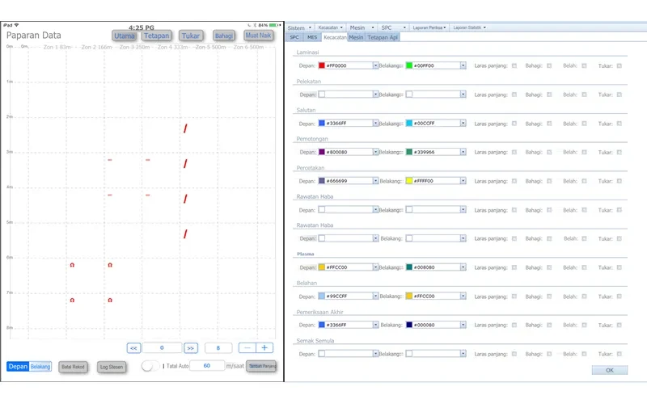This screenshot has width=647, height=412.
Task: Select Belakang in the segmented control
Action: (40, 366)
